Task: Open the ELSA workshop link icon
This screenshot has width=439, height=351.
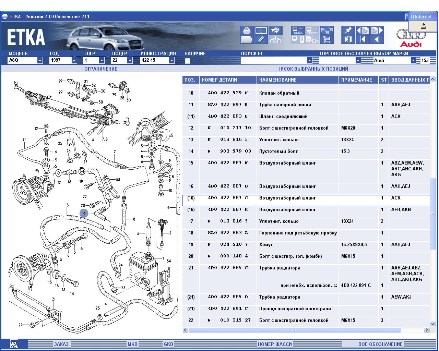Action: (298, 31)
